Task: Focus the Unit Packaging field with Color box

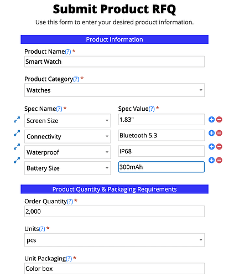Action: point(115,269)
